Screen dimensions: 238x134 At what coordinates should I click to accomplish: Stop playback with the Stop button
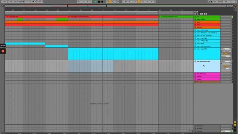(x=99, y=1)
